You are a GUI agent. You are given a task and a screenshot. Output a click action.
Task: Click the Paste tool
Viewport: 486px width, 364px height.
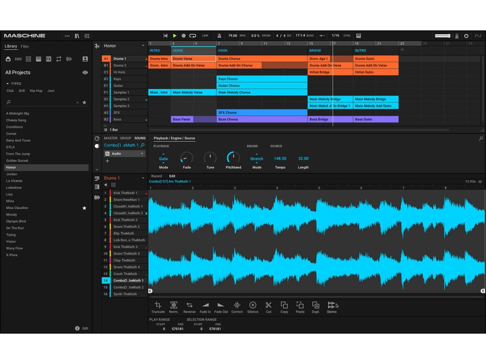pyautogui.click(x=300, y=307)
